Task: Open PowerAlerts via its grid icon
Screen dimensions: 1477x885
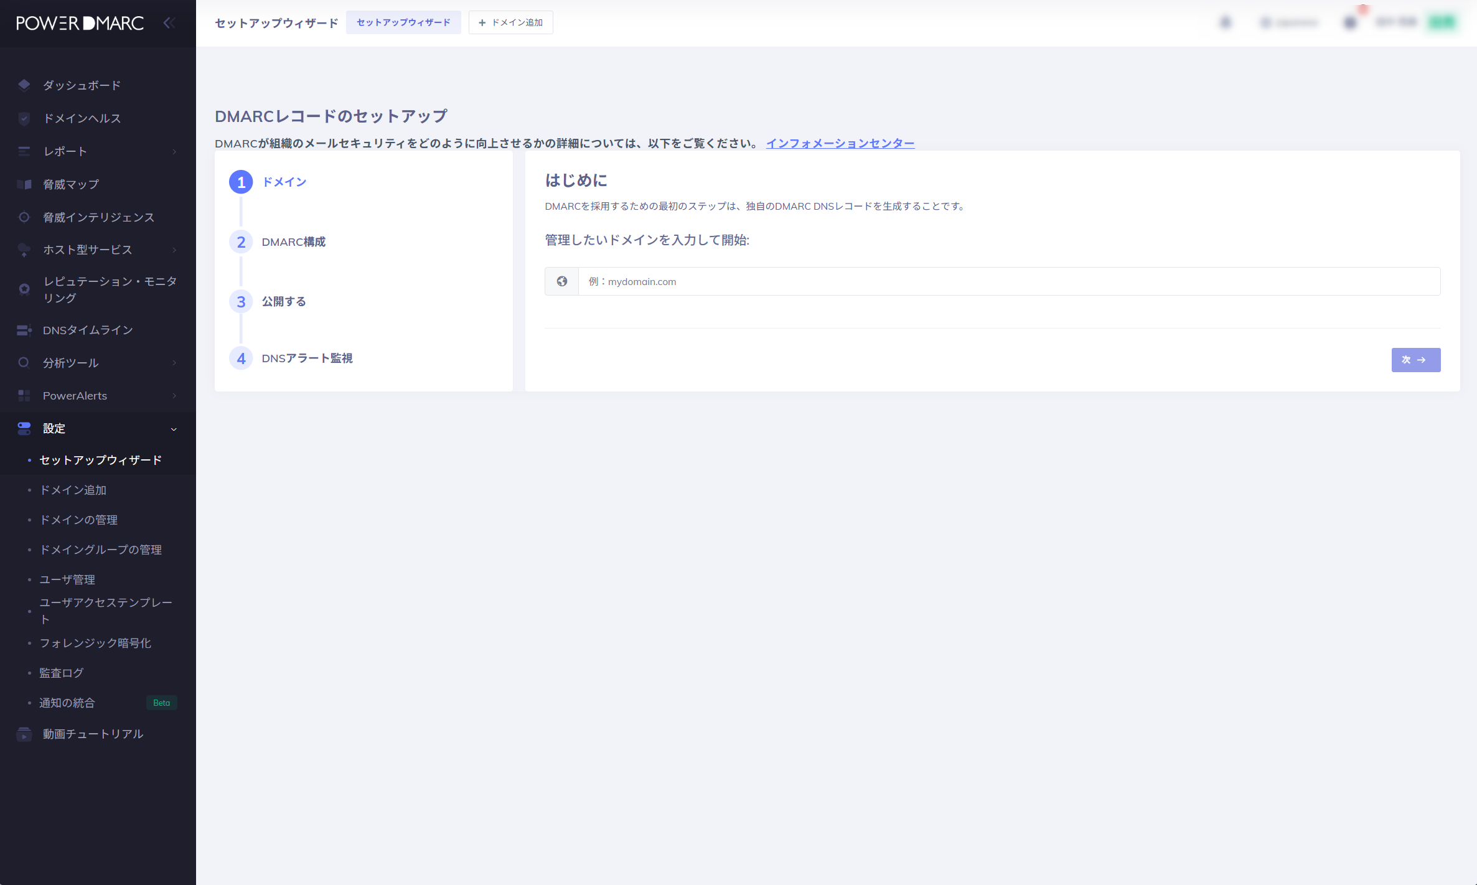Action: click(24, 395)
